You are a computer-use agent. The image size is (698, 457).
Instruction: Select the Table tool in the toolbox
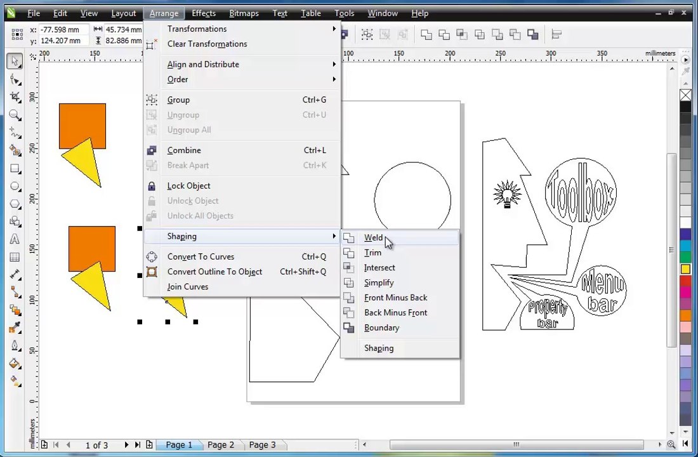[x=15, y=257]
